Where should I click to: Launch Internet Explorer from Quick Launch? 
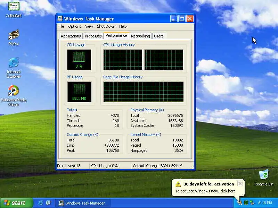coord(40,203)
